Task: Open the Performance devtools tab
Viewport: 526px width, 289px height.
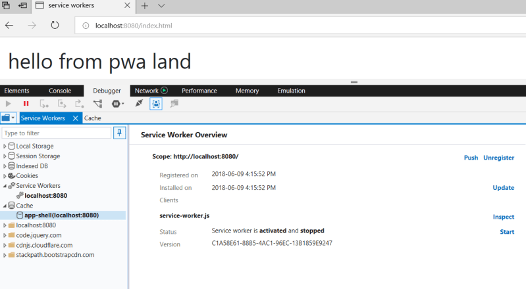Action: [x=199, y=91]
